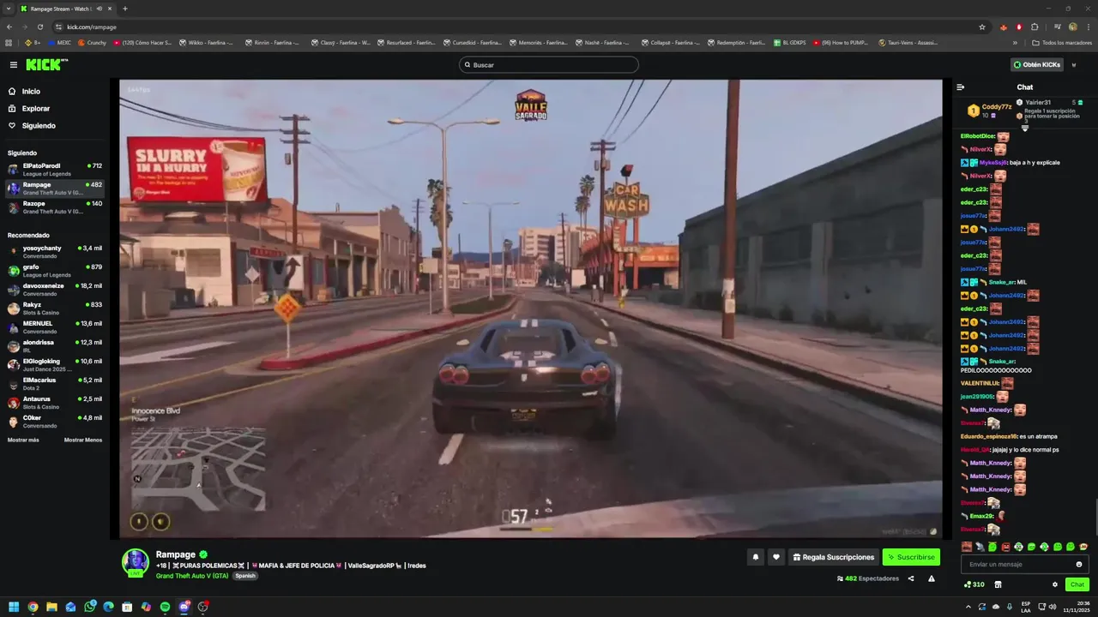The height and width of the screenshot is (617, 1098).
Task: Click the green Suscribirse button
Action: pos(911,557)
